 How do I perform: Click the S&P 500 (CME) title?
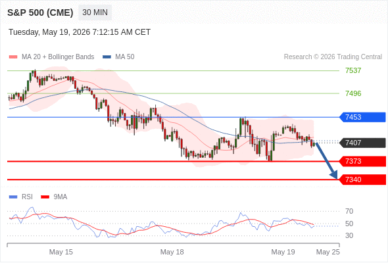click(x=40, y=12)
